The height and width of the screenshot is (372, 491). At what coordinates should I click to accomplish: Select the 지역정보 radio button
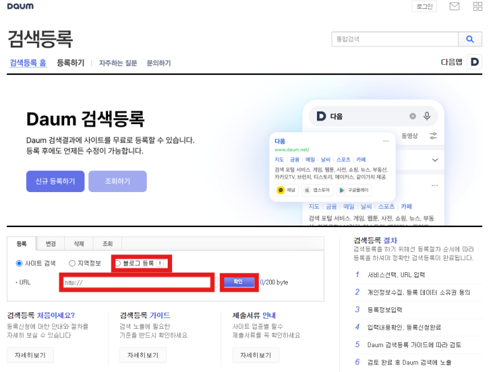[72, 263]
